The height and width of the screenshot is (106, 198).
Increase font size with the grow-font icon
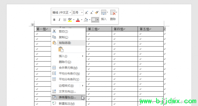[x=86, y=12]
